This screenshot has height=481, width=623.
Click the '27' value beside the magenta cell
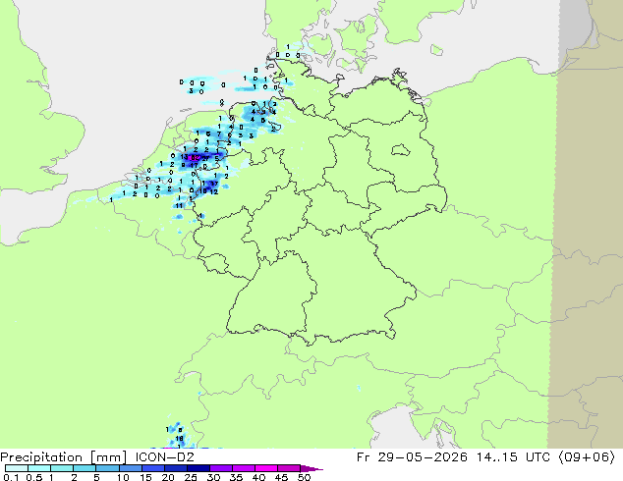coord(205,158)
